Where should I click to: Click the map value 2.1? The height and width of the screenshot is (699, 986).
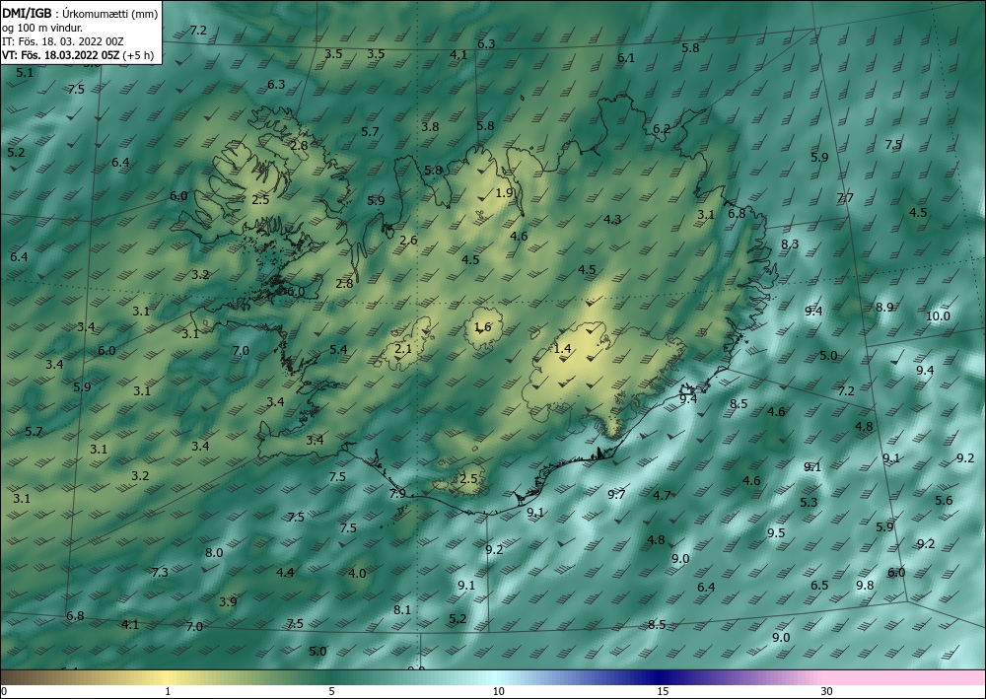(403, 348)
